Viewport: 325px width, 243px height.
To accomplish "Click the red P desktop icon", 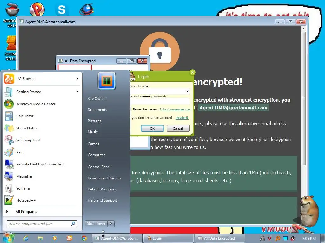I will tap(37, 9).
